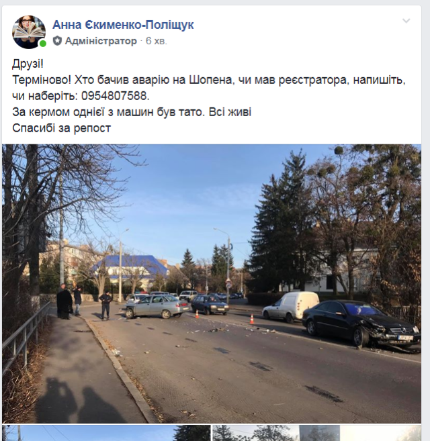Click the black Mercedes in the photo
Screen dimensions: 430x441
(x=361, y=325)
